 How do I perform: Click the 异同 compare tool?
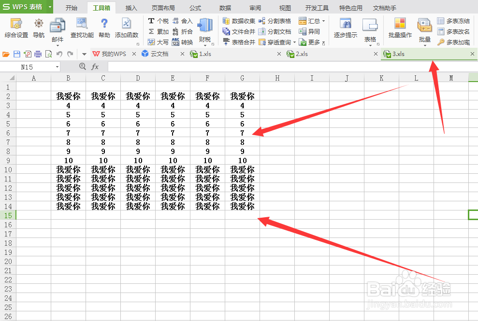(x=309, y=31)
